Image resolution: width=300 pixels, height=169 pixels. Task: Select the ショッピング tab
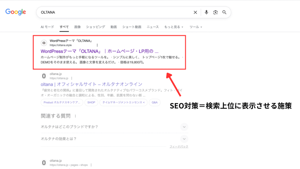(96, 27)
